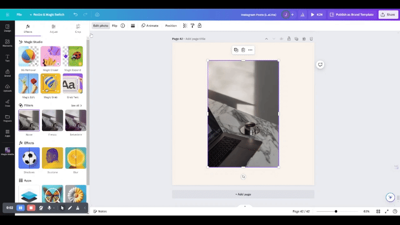The height and width of the screenshot is (225, 400).
Task: Open the BG Remover tool
Action: (x=29, y=56)
